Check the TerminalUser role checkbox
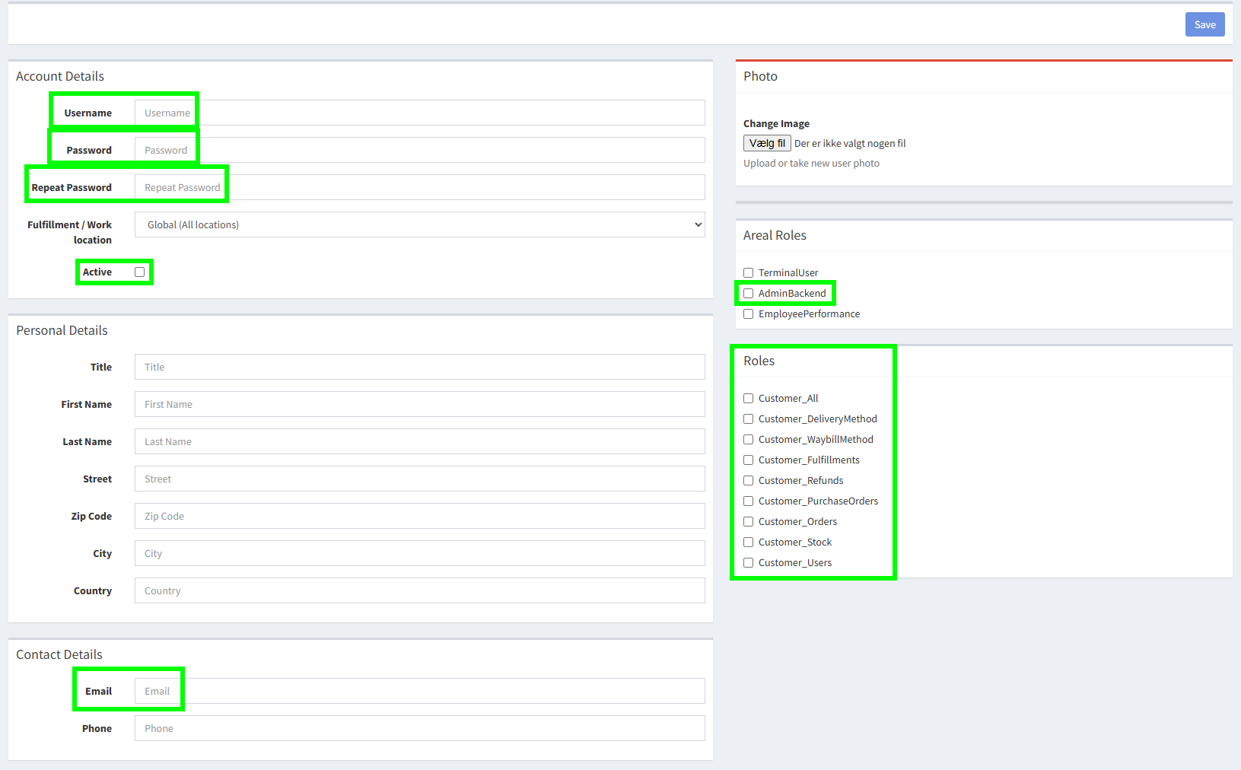This screenshot has height=770, width=1241. click(749, 273)
